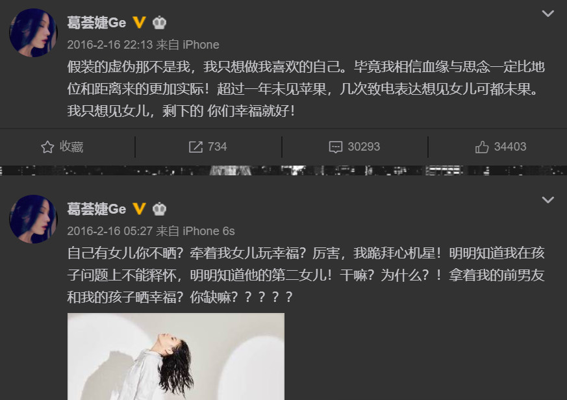
Task: Click the orange V verified badge in first post
Action: tap(139, 23)
